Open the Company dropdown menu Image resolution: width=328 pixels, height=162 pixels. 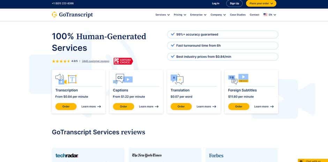[x=218, y=15]
